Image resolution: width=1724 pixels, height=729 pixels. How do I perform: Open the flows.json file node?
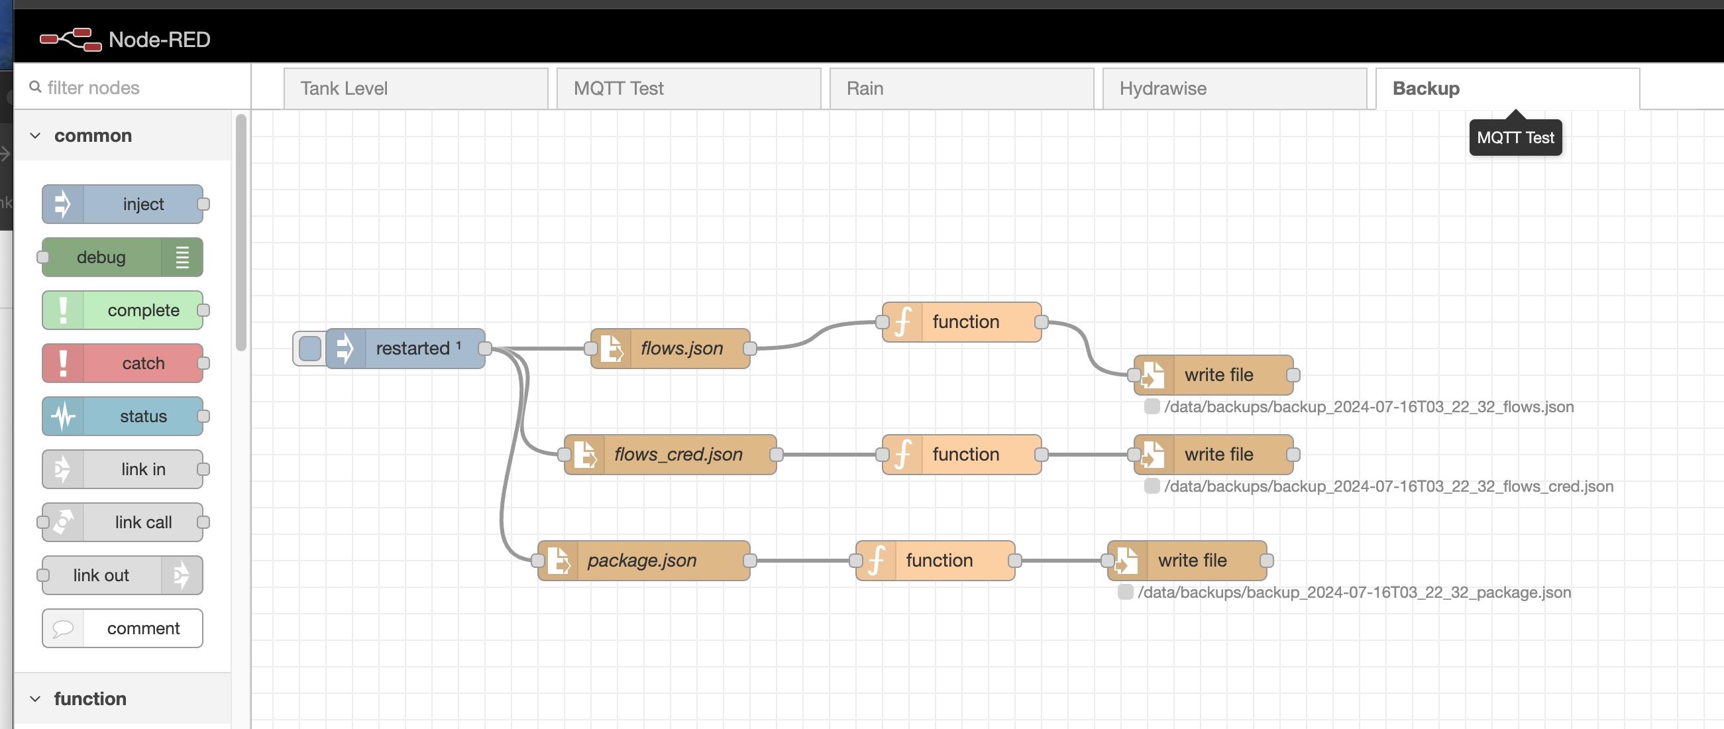pyautogui.click(x=671, y=347)
